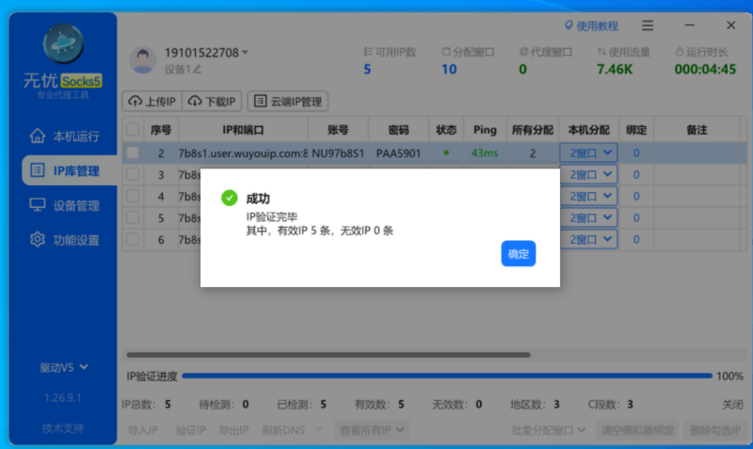Click the horizontal table scrollbar
Image resolution: width=753 pixels, height=449 pixels.
[x=328, y=355]
